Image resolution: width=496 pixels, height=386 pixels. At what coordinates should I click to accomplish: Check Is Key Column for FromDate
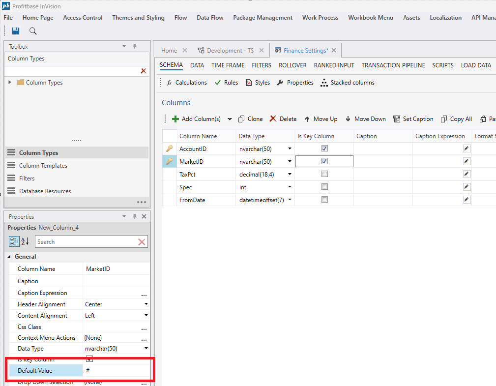[x=324, y=200]
